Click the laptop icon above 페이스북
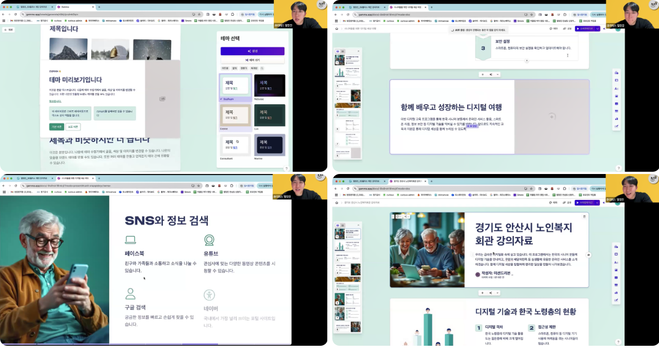Screen dimensions: 659x348 (130, 239)
